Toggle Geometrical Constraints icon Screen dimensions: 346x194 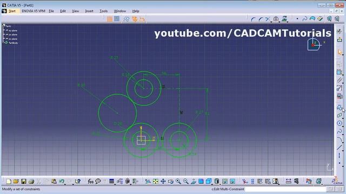135,19
